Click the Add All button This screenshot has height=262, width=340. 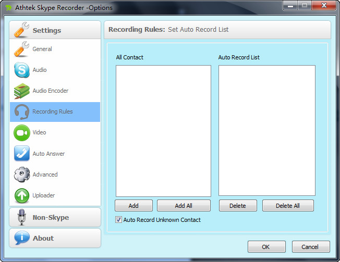click(x=184, y=206)
